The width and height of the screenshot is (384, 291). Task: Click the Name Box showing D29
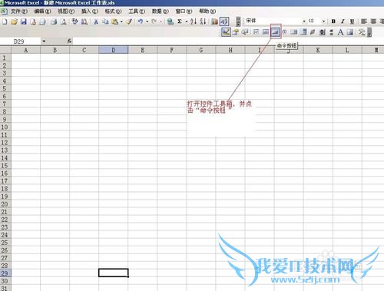tap(20, 41)
